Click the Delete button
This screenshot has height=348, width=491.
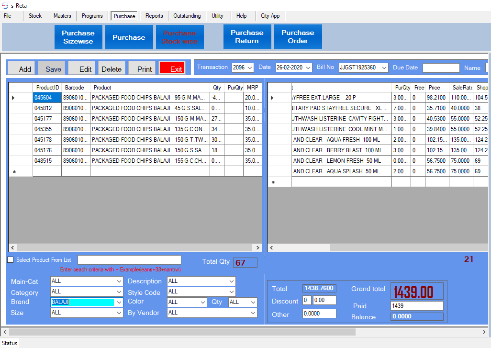(x=112, y=68)
